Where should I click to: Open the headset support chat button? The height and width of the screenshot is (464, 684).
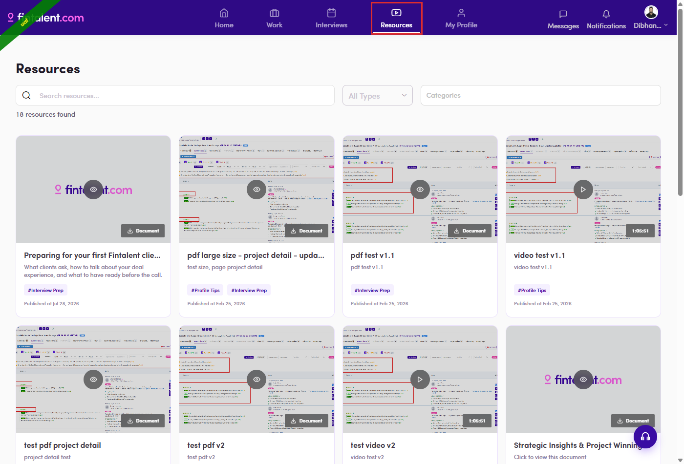645,437
